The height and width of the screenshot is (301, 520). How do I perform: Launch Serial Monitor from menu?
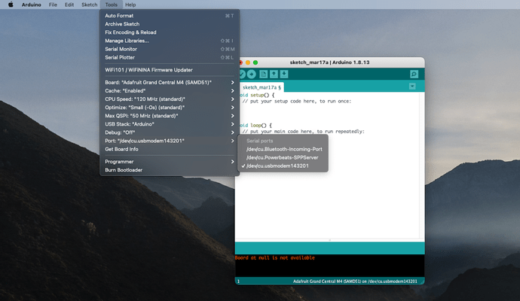(x=170, y=49)
